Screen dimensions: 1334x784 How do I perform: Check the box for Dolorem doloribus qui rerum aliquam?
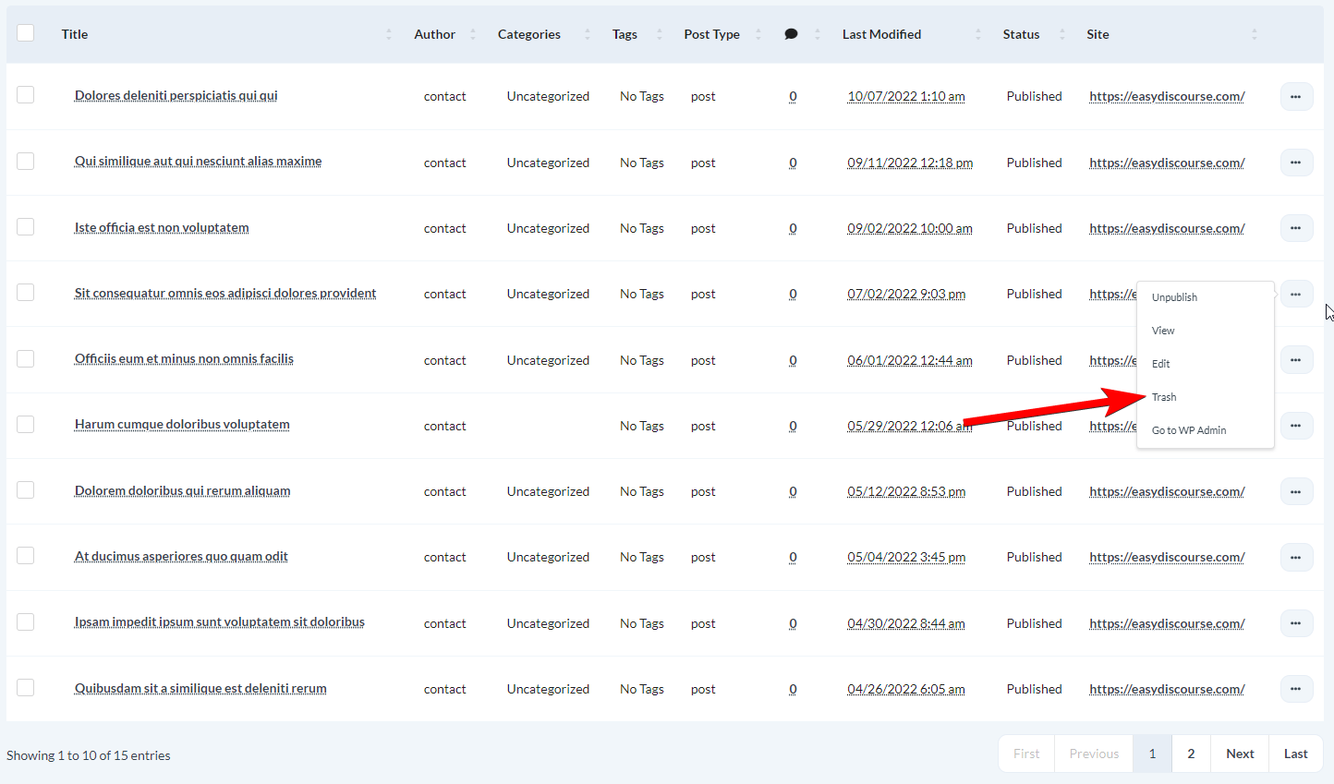pos(26,490)
